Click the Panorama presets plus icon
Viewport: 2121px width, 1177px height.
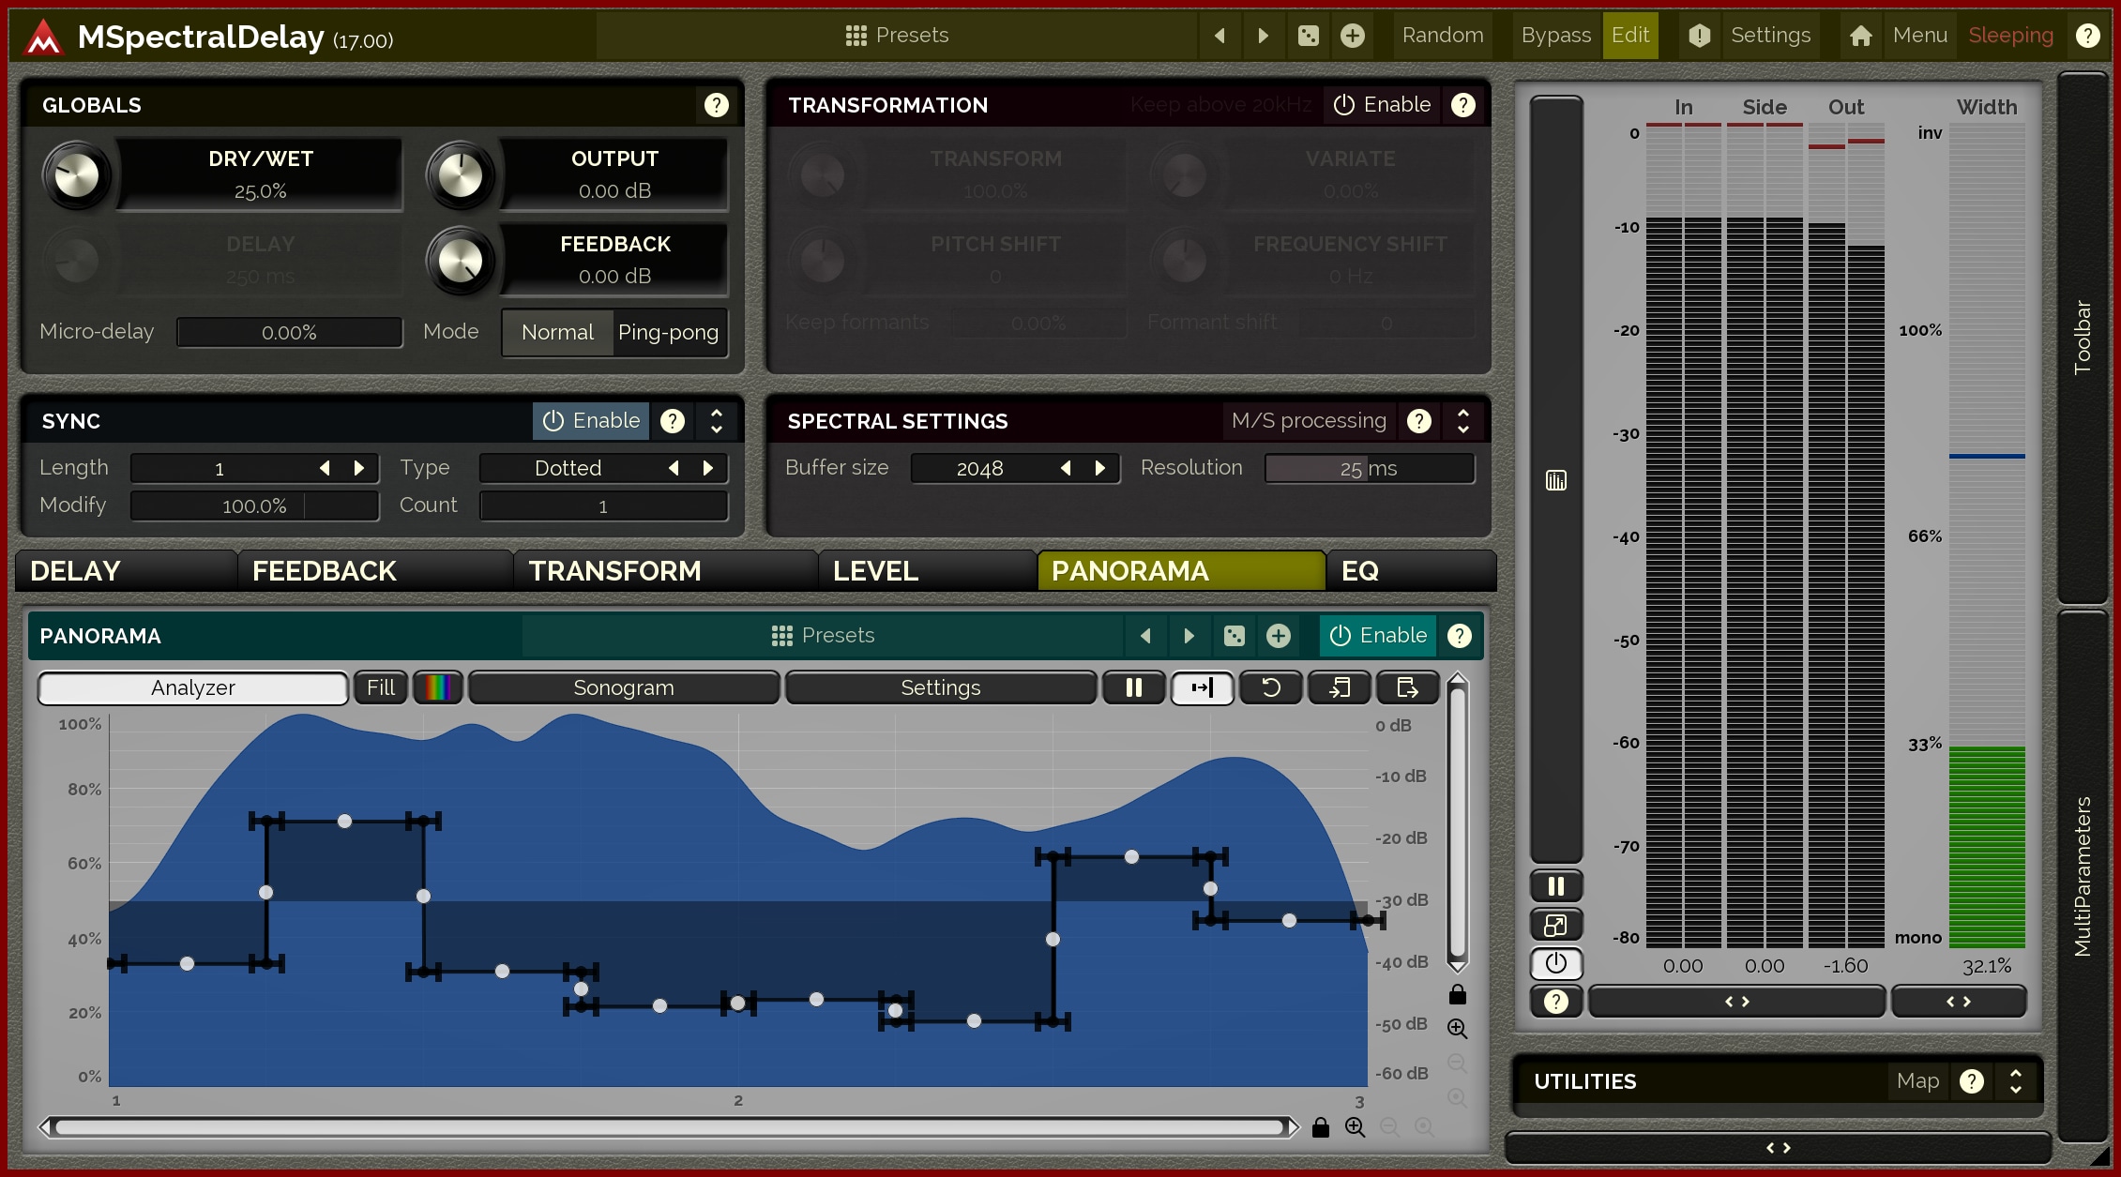click(x=1278, y=636)
